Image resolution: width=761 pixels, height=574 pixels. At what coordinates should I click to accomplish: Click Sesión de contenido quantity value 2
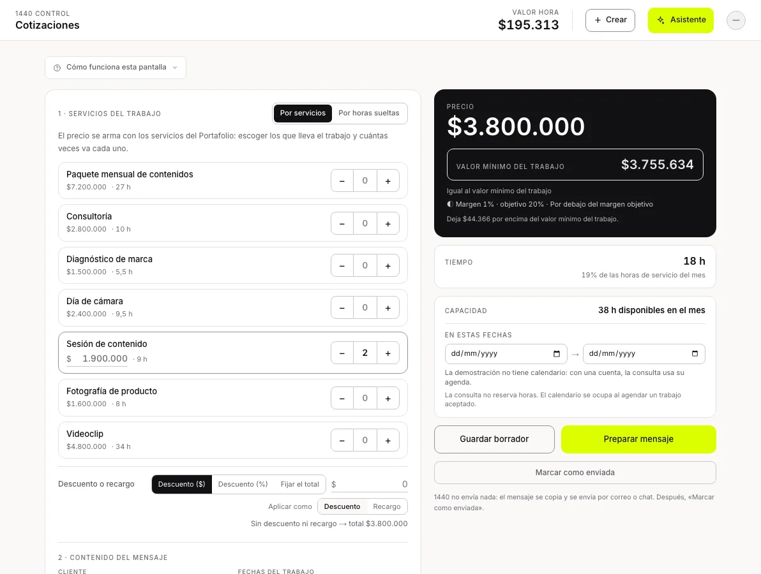pyautogui.click(x=365, y=353)
